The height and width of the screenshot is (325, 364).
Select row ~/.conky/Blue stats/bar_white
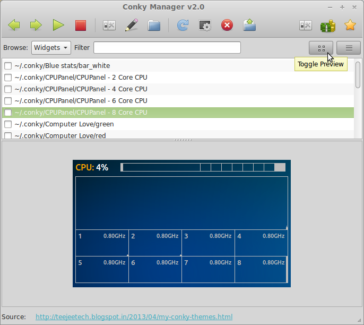[178, 66]
